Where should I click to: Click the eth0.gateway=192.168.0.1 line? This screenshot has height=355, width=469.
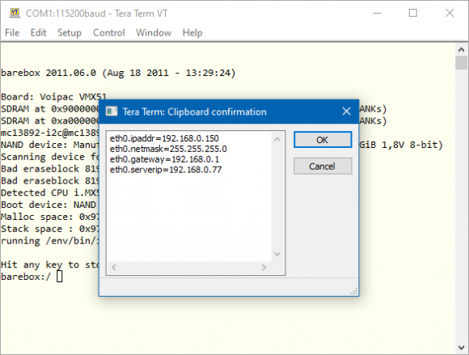164,159
